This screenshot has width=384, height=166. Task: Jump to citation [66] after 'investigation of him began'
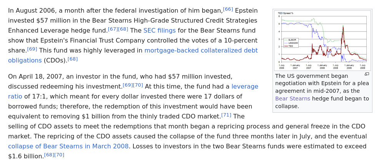click(228, 9)
